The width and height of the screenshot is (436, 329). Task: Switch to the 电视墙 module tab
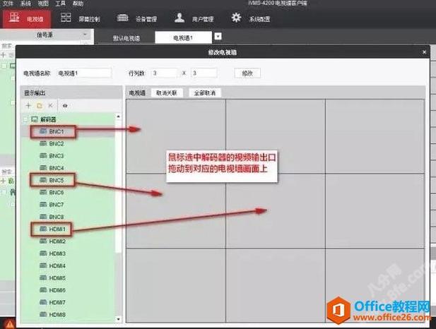[x=27, y=18]
